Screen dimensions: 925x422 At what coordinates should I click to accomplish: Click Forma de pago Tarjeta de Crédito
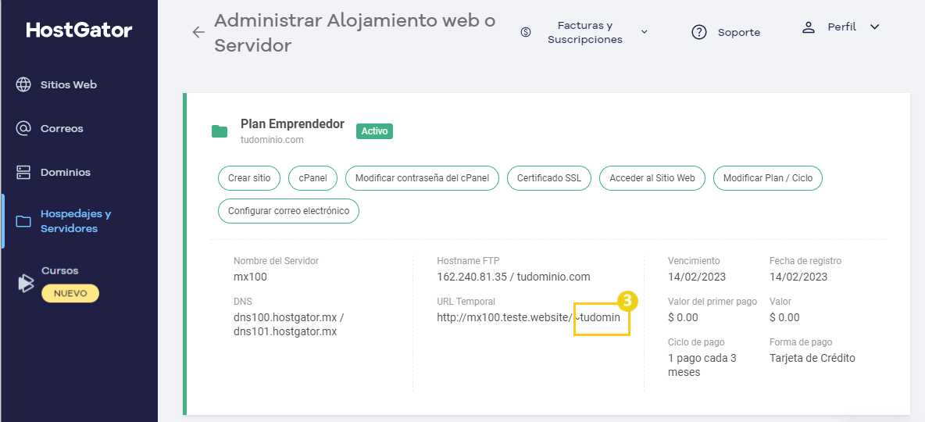(x=812, y=358)
